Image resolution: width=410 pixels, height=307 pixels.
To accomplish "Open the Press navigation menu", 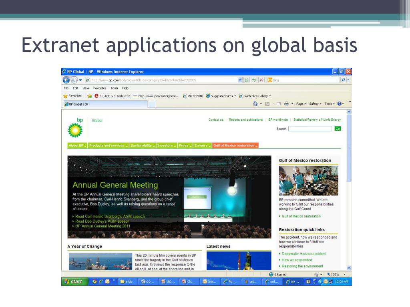I will (185, 146).
